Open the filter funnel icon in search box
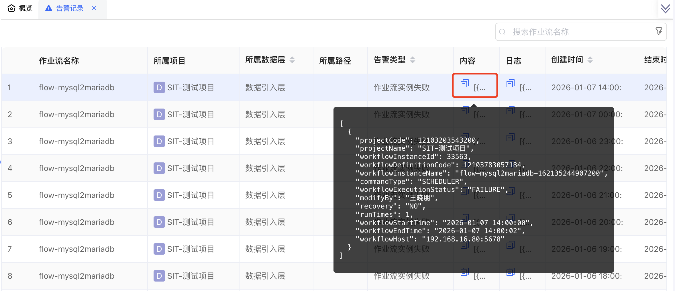 point(659,31)
